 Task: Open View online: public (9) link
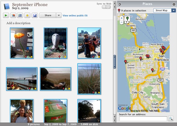coord(75,16)
